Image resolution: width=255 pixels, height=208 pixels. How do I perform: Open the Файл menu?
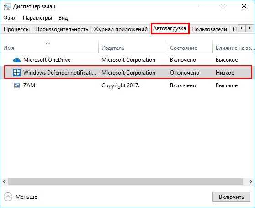10,17
